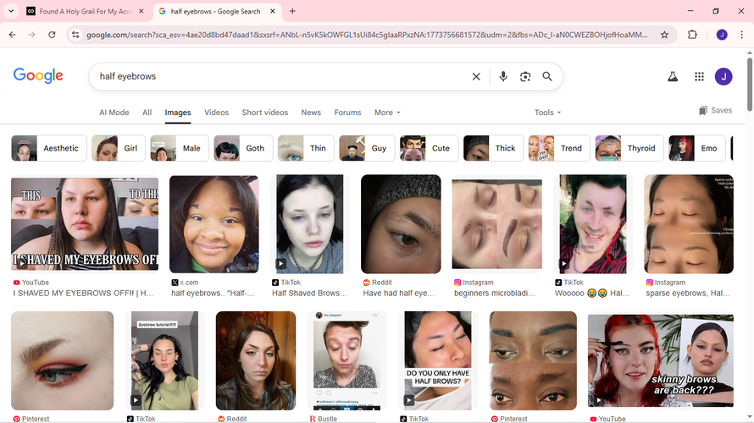Open the Forums tab
Viewport: 754px width, 423px height.
click(347, 113)
